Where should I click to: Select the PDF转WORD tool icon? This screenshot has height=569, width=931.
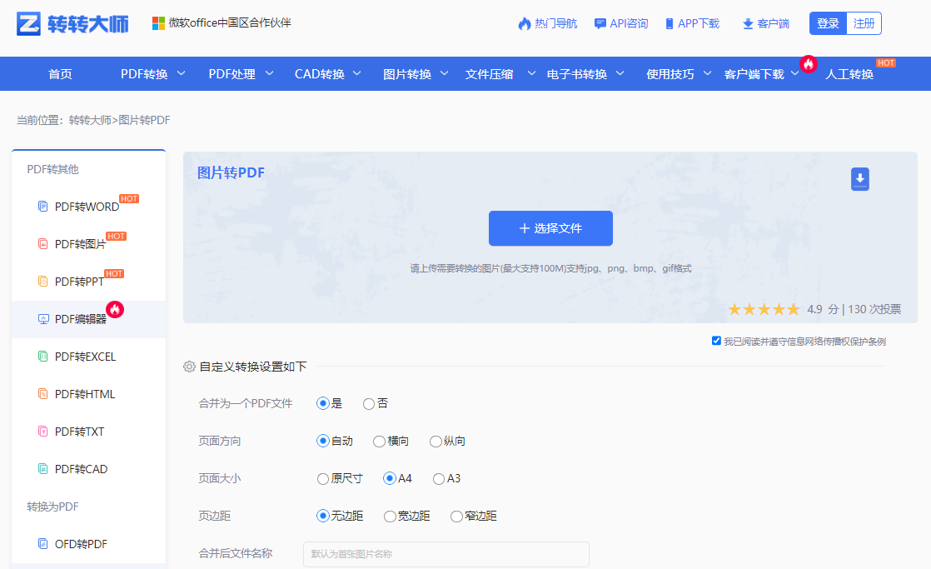(x=43, y=206)
